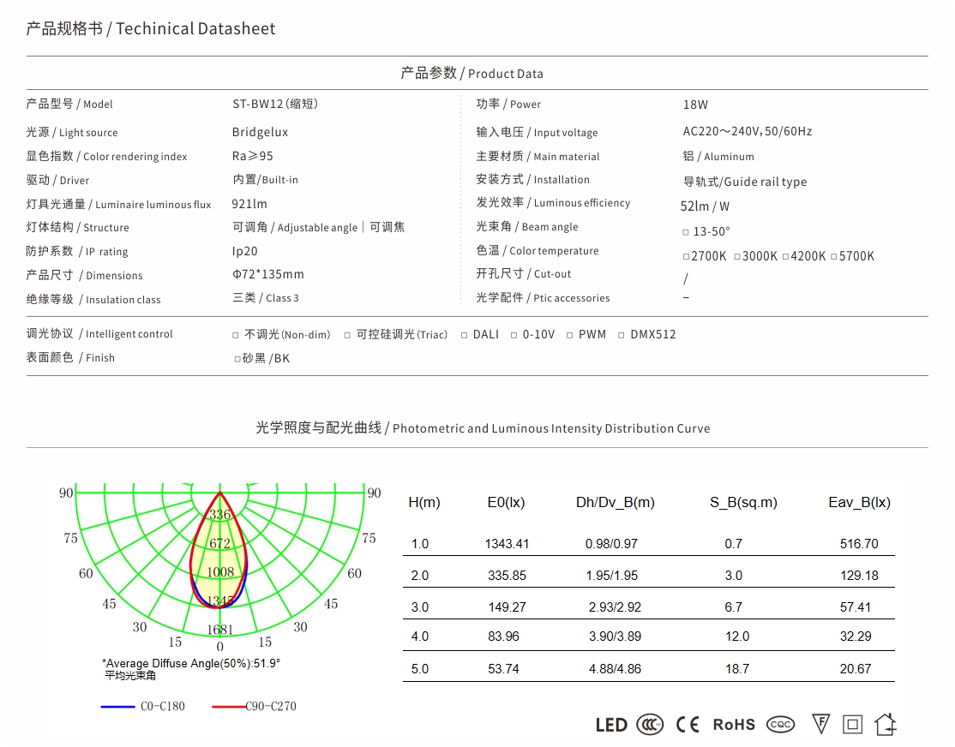Click the S_B(sq.m) column header
Screen dimensions: 955x747
point(743,503)
